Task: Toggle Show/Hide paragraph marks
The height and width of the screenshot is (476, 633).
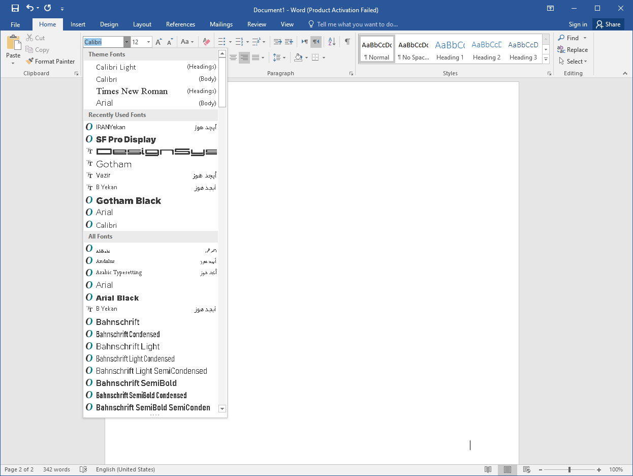Action: click(x=347, y=42)
